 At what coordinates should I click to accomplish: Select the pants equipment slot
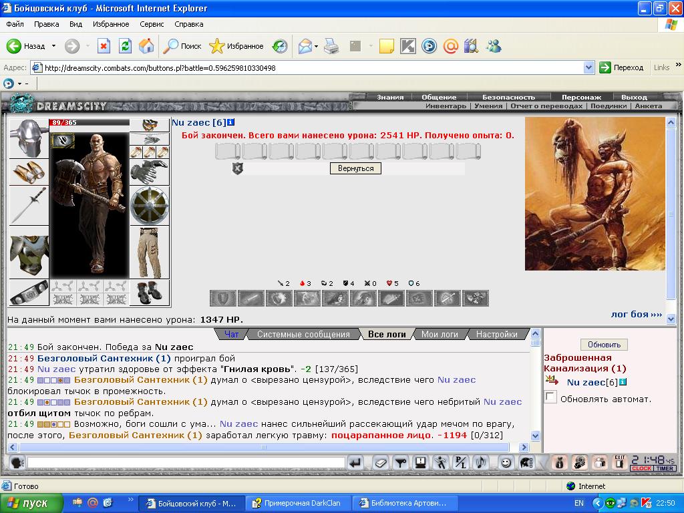coord(149,252)
